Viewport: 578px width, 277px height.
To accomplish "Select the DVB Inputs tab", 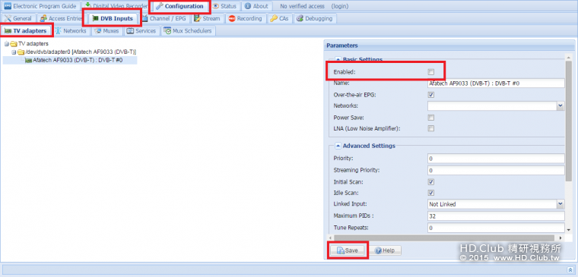I will point(113,18).
